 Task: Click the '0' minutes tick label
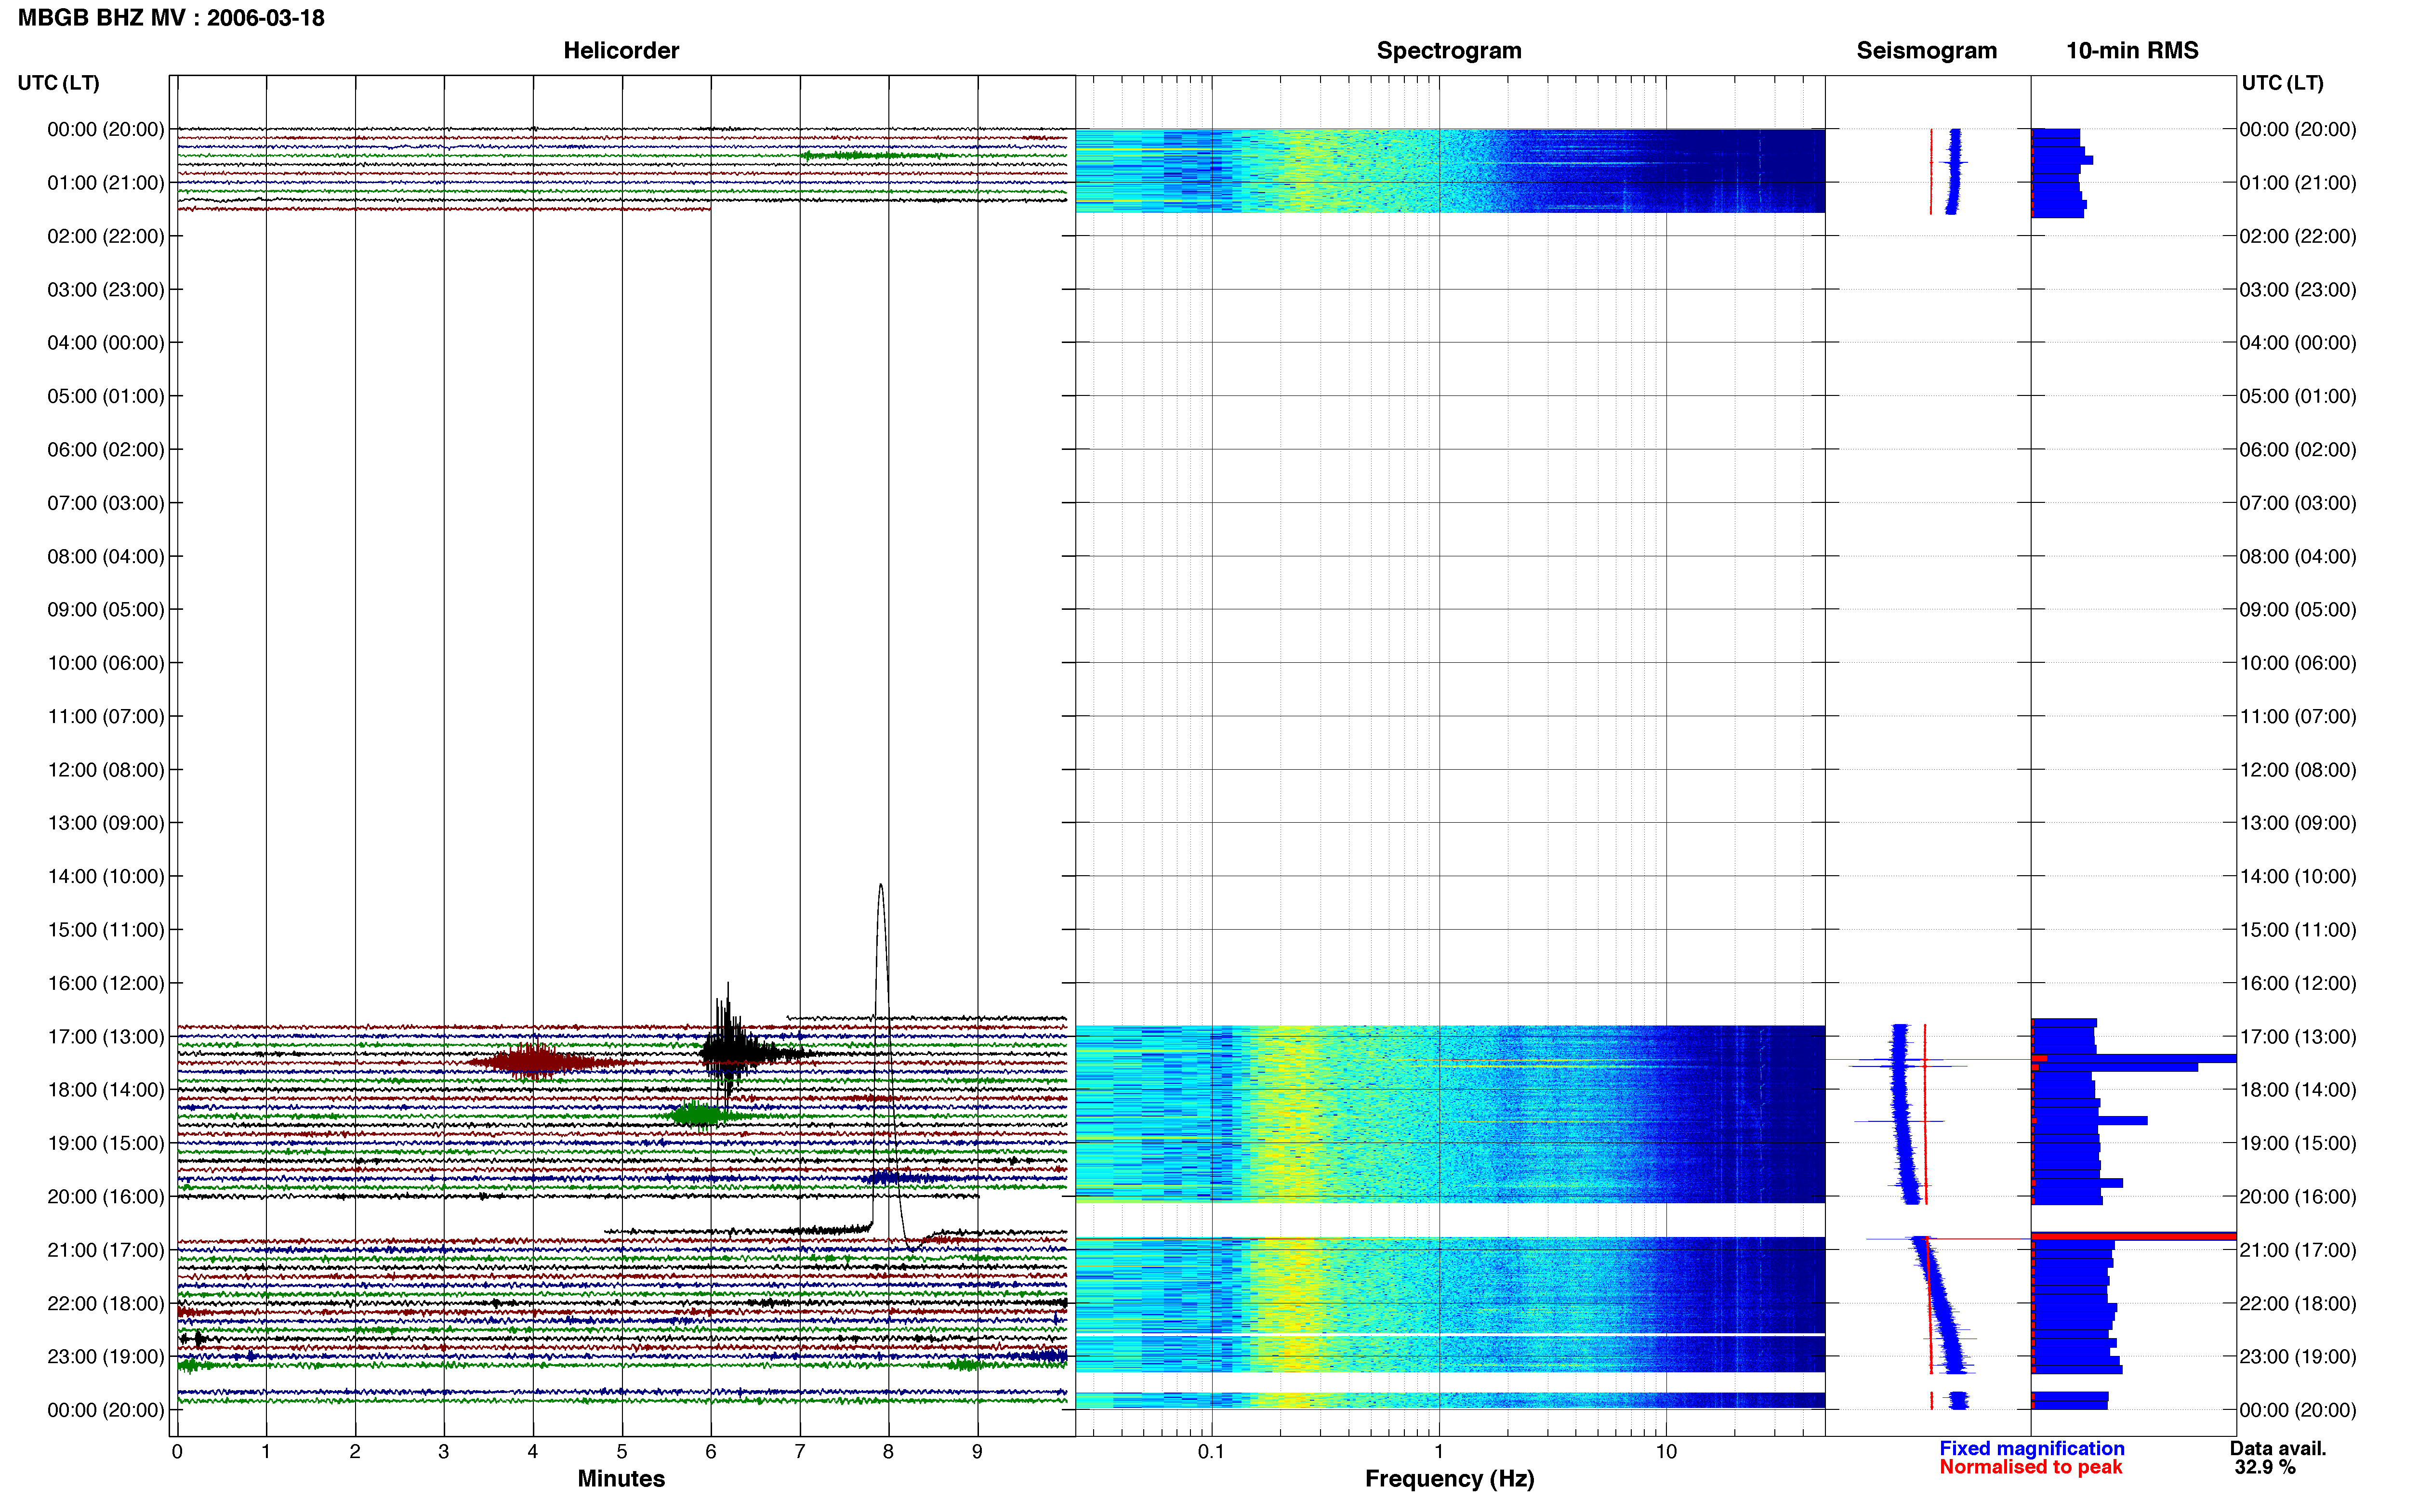tap(177, 1452)
